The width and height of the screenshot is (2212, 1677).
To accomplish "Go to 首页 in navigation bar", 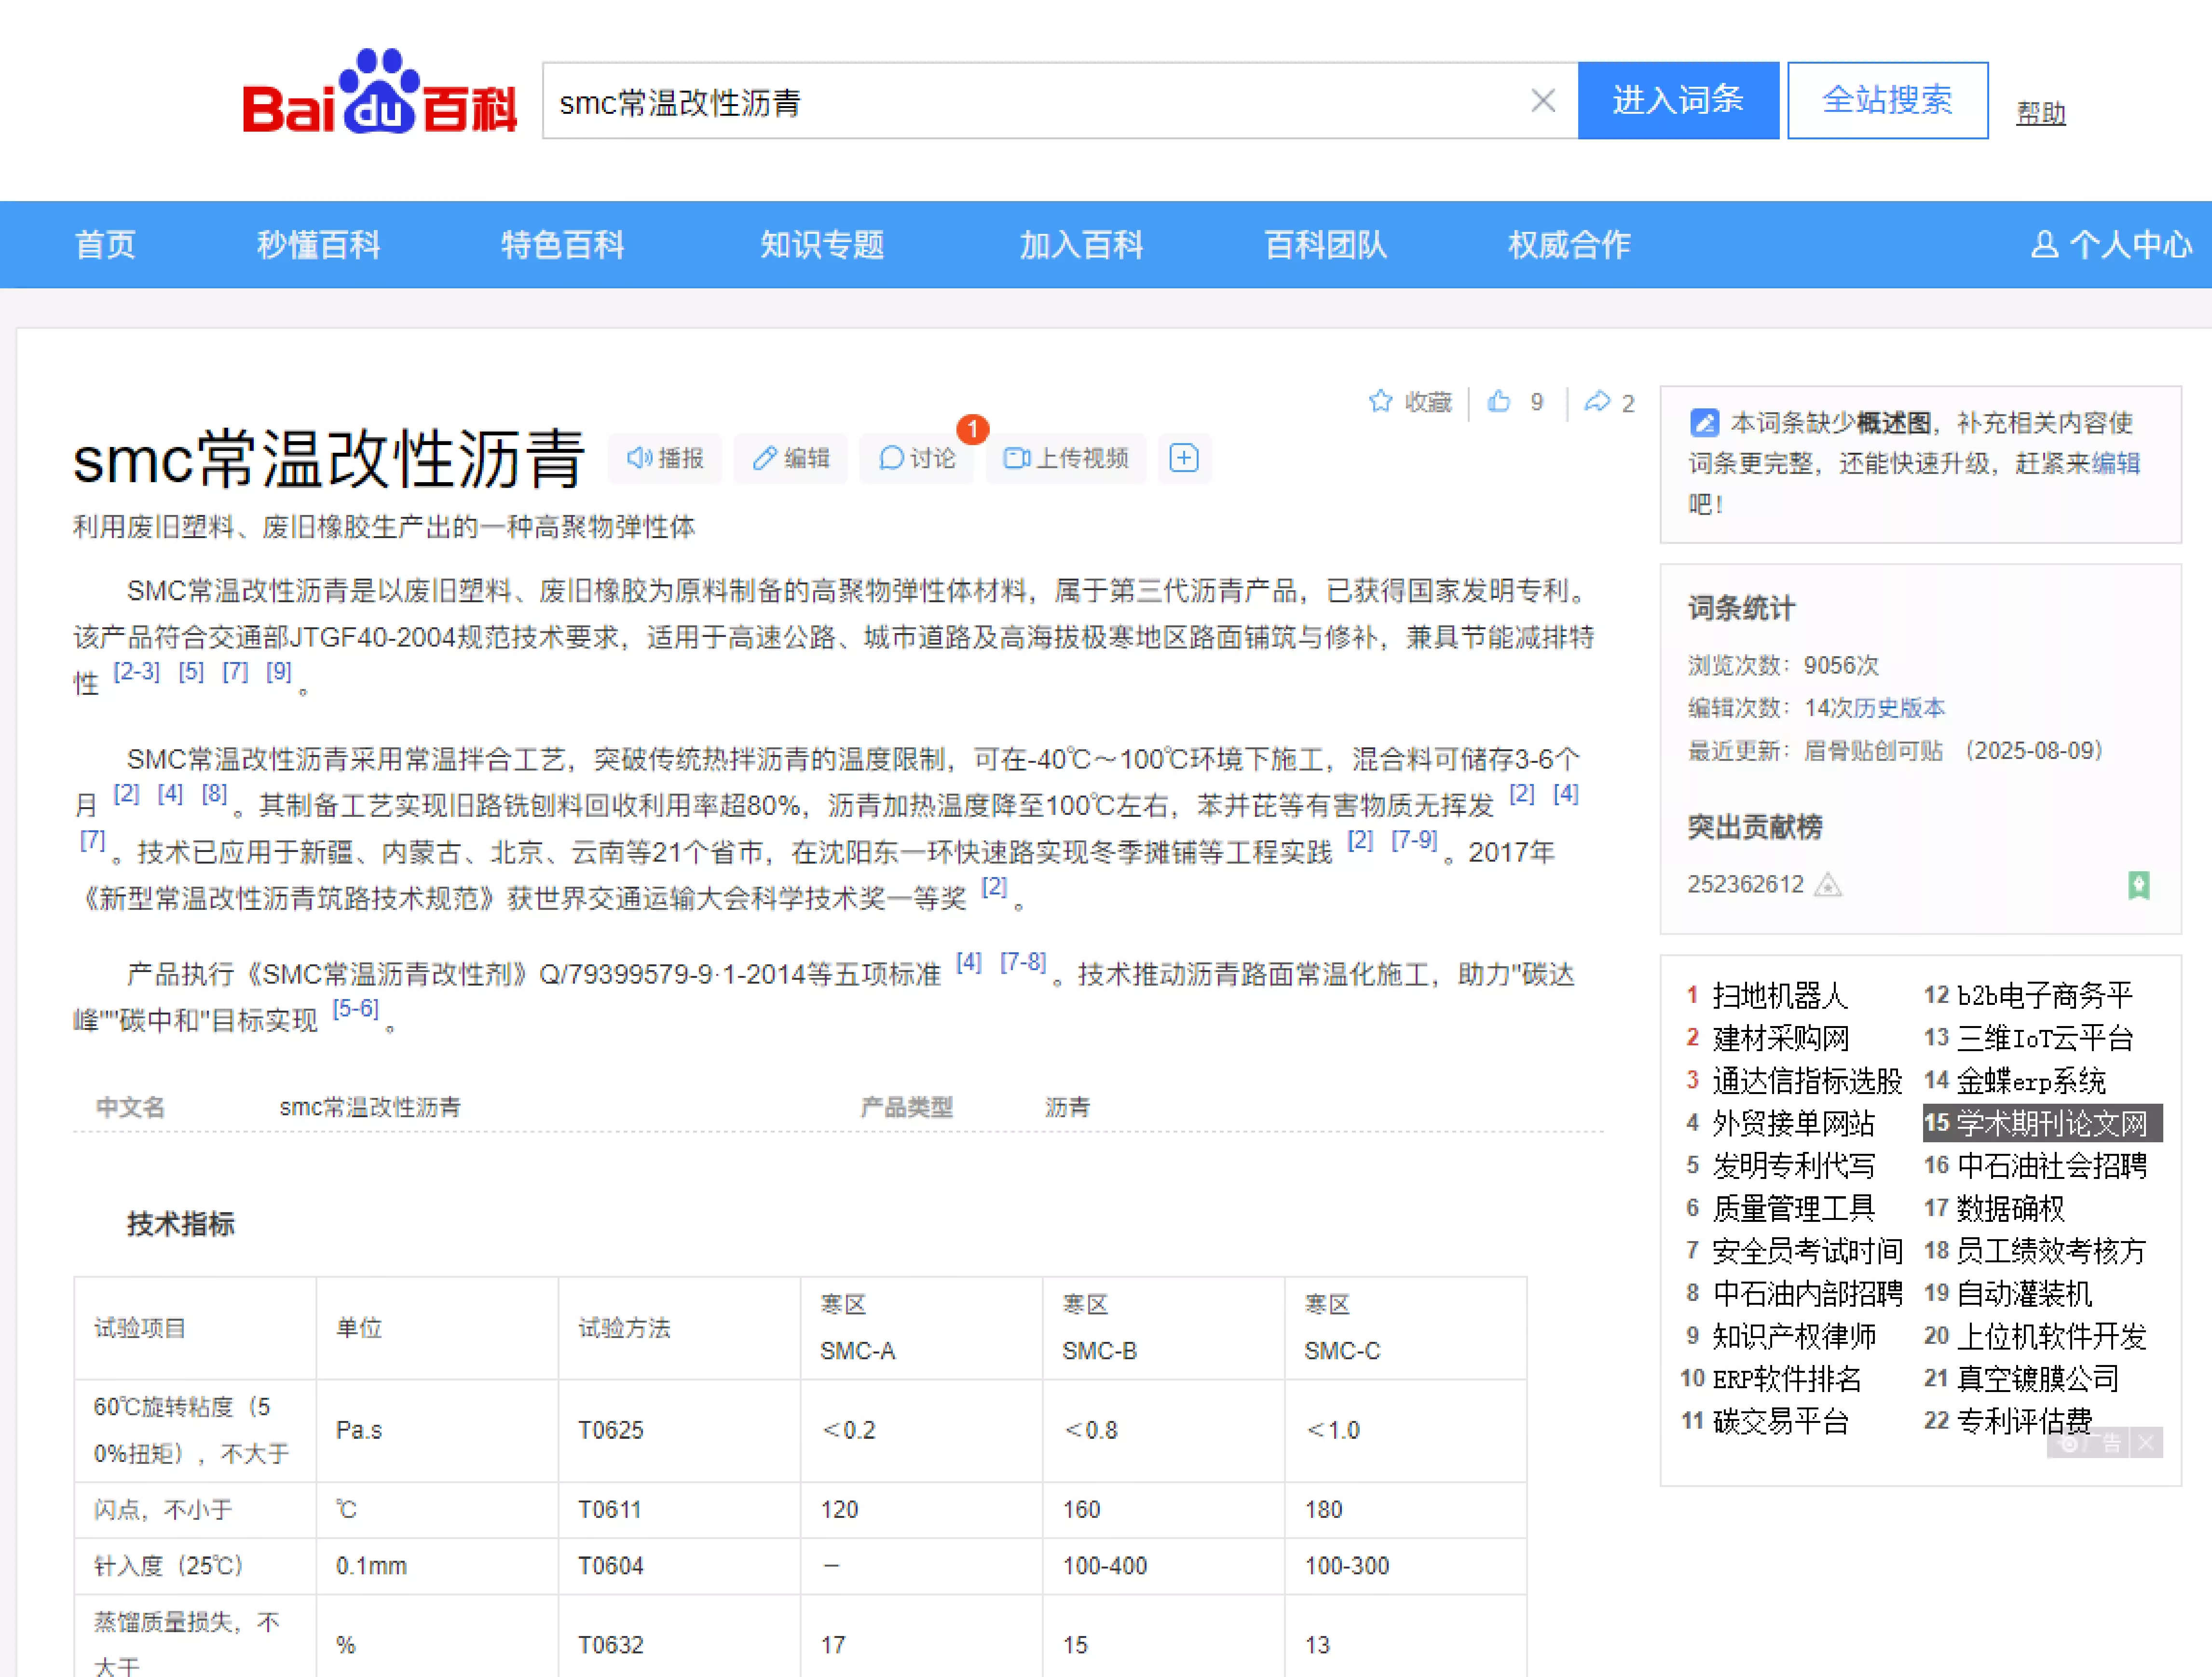I will coord(105,245).
